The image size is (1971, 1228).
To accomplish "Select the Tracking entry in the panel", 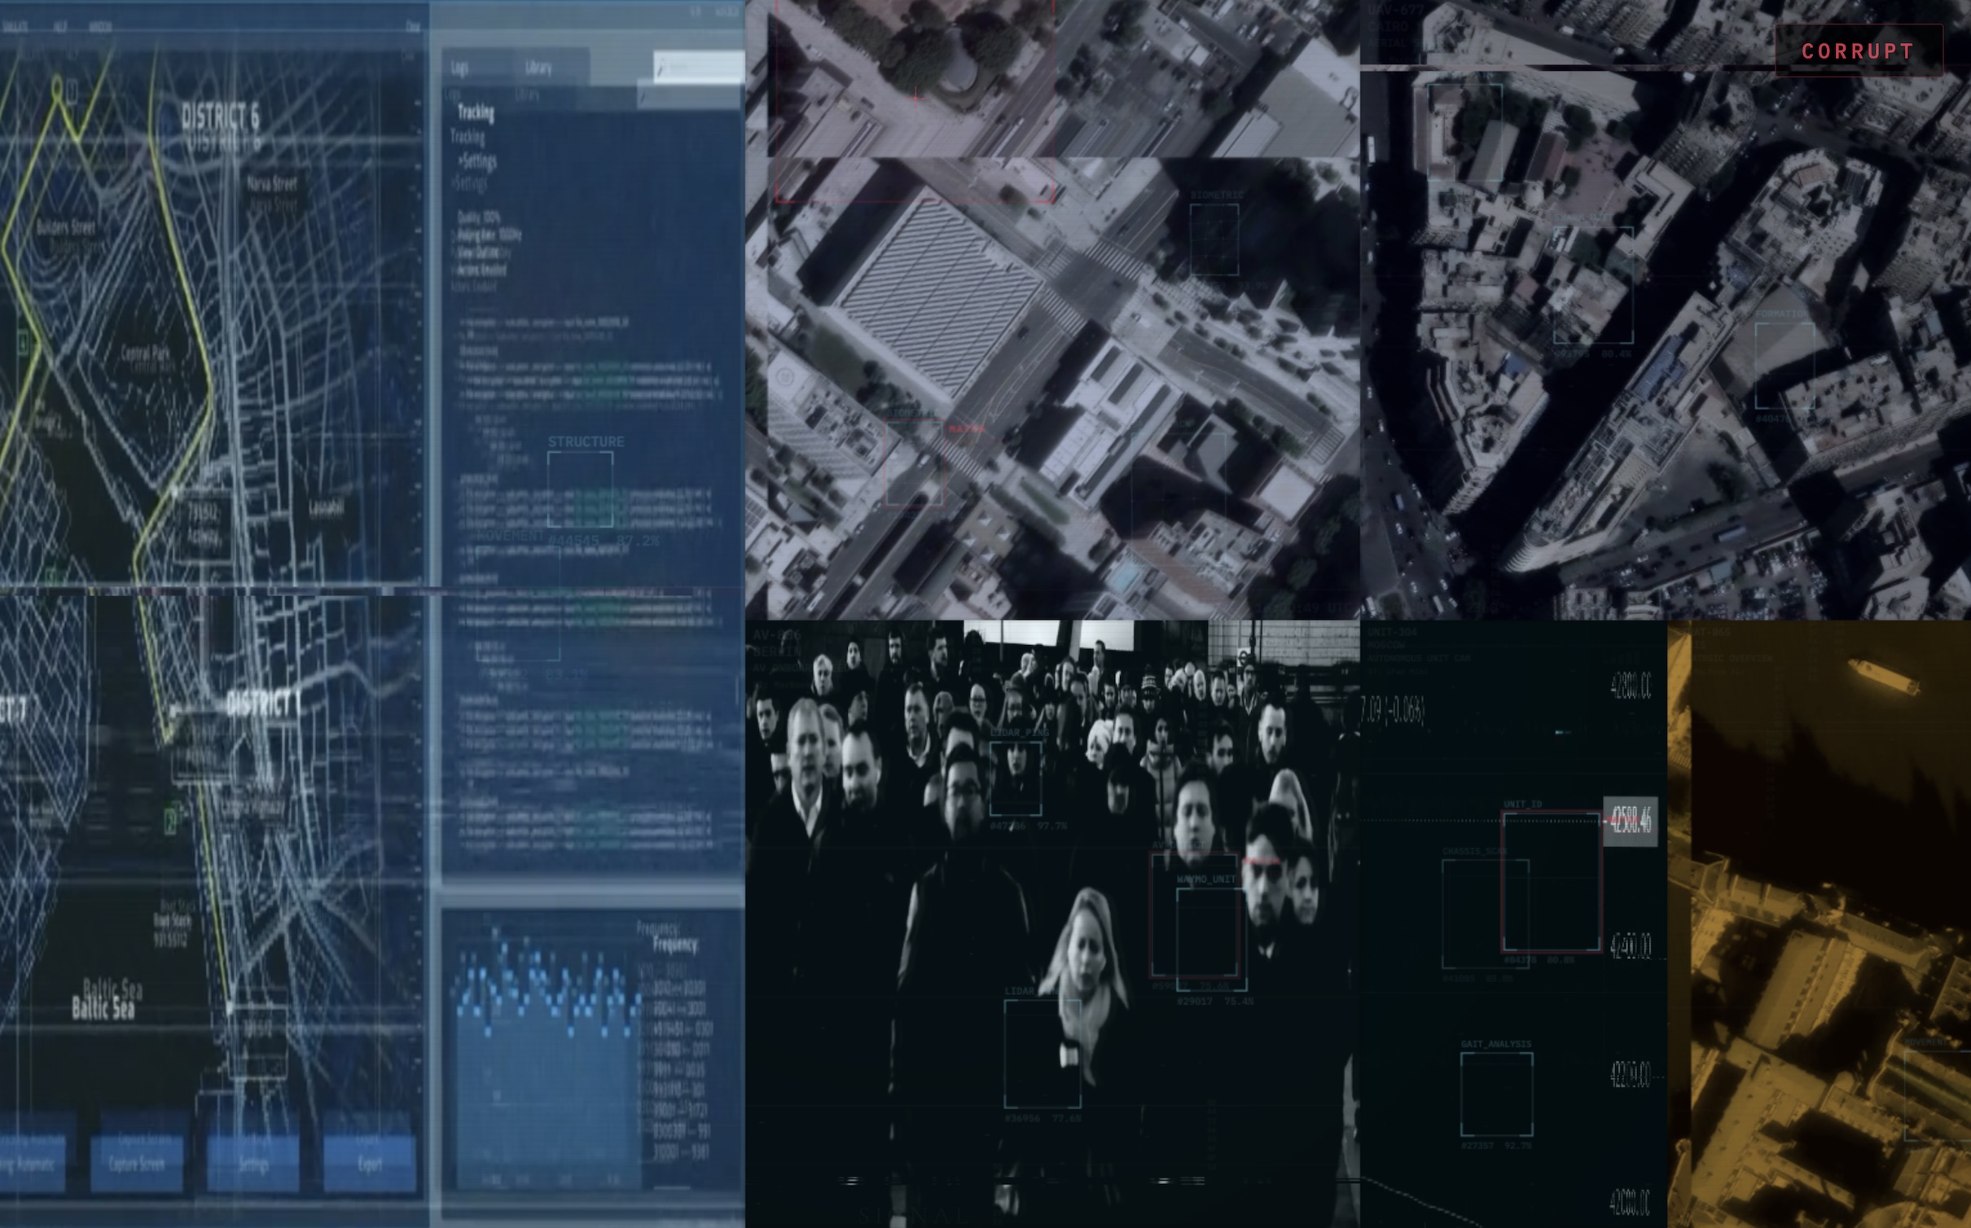I will [476, 112].
